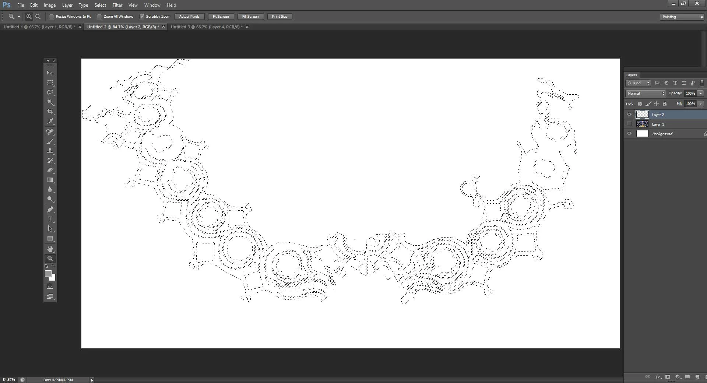Open the Kind layer filter dropdown
The width and height of the screenshot is (707, 383).
tap(638, 83)
